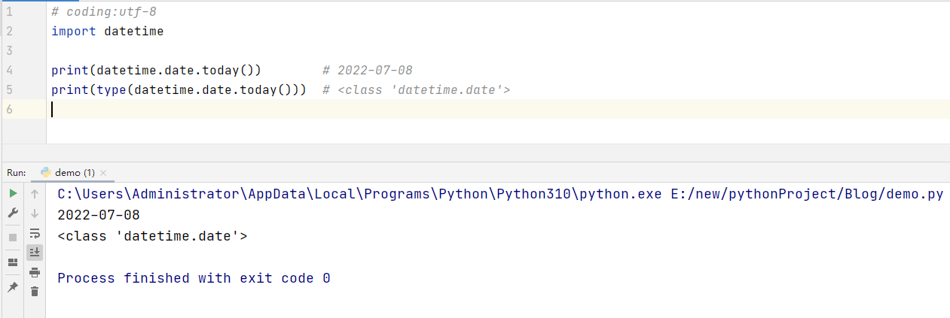The width and height of the screenshot is (950, 318).
Task: Click the coding:utf-8 comment line
Action: pyautogui.click(x=104, y=12)
